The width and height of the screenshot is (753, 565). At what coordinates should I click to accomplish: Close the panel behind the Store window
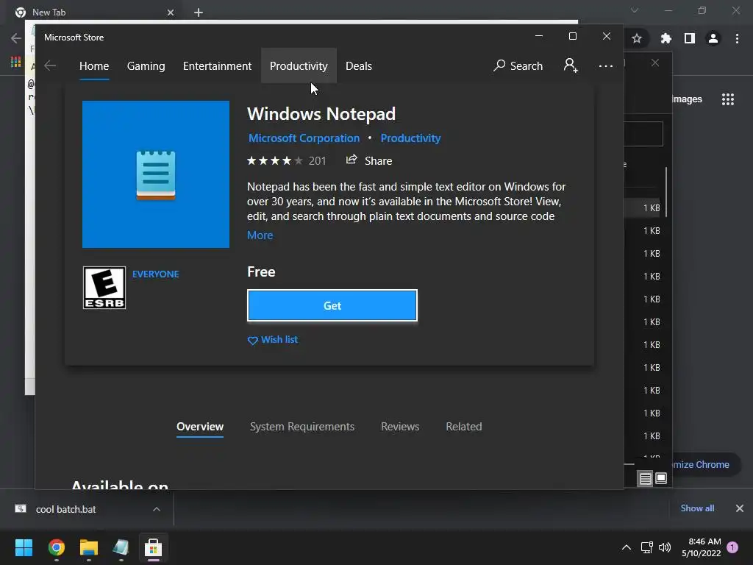pyautogui.click(x=655, y=63)
